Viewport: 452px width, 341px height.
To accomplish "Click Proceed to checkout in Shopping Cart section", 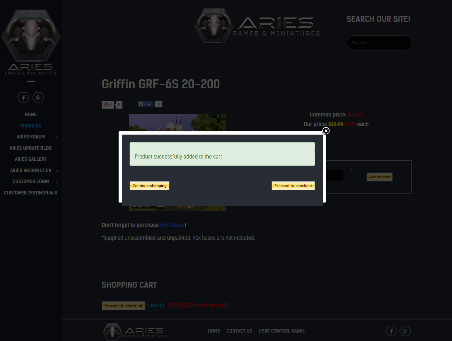I will point(123,306).
